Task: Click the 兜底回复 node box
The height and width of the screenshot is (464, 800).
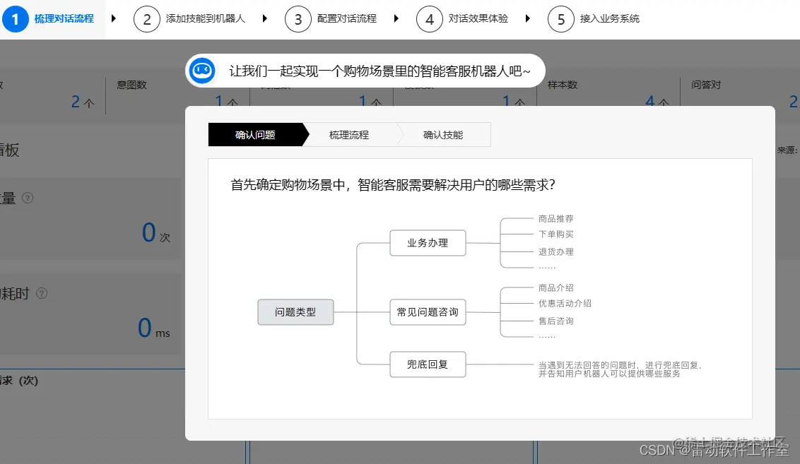Action: point(428,364)
